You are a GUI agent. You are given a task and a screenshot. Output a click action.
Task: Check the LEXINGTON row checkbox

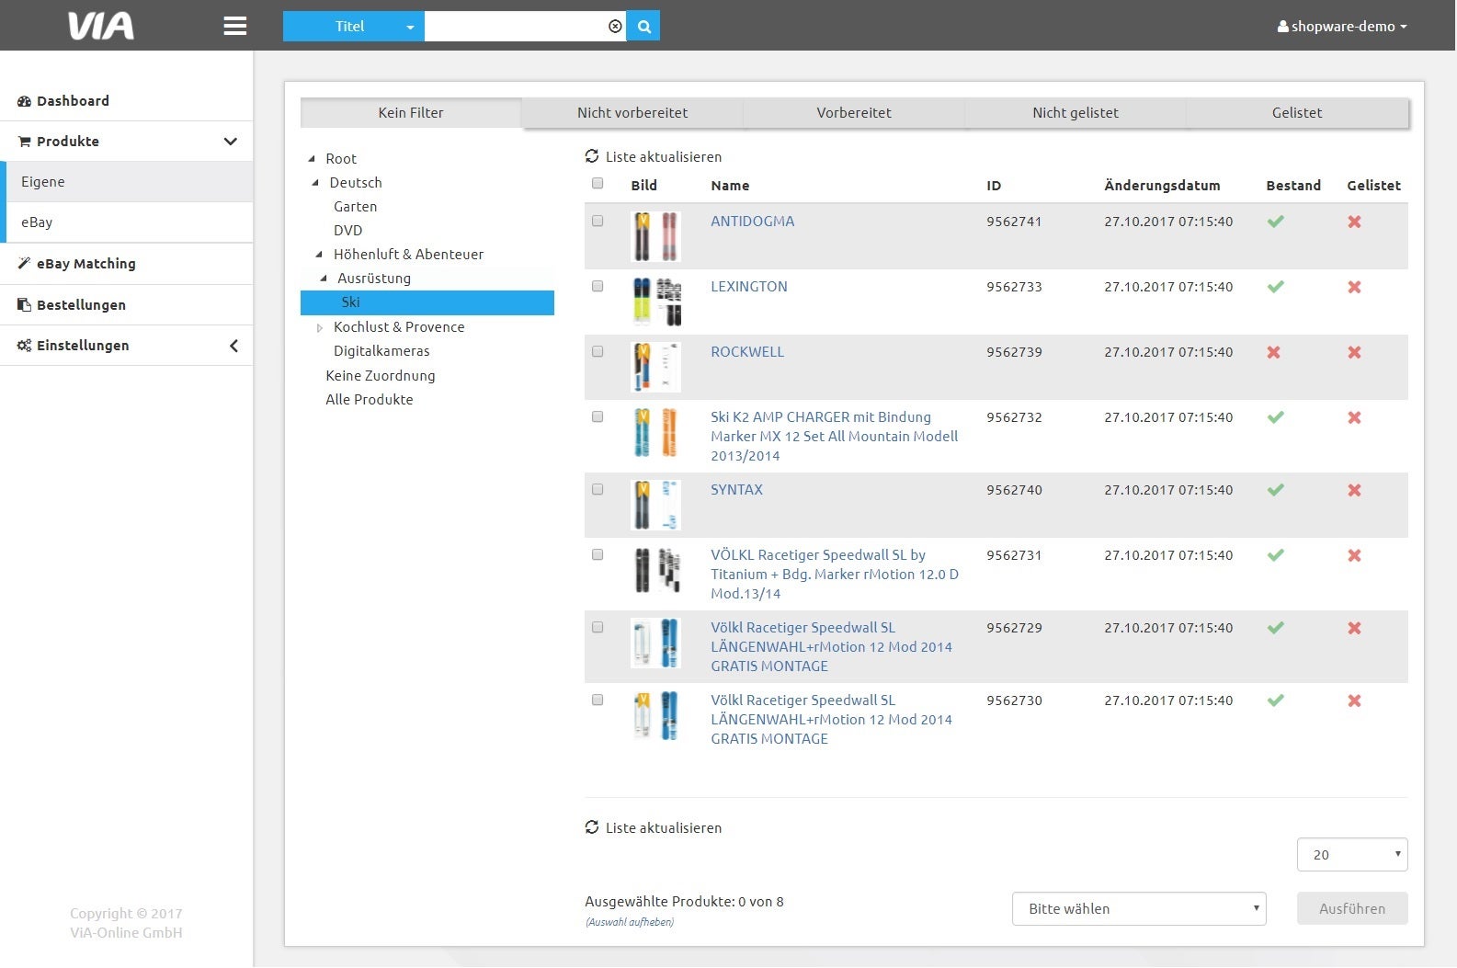[x=598, y=286]
